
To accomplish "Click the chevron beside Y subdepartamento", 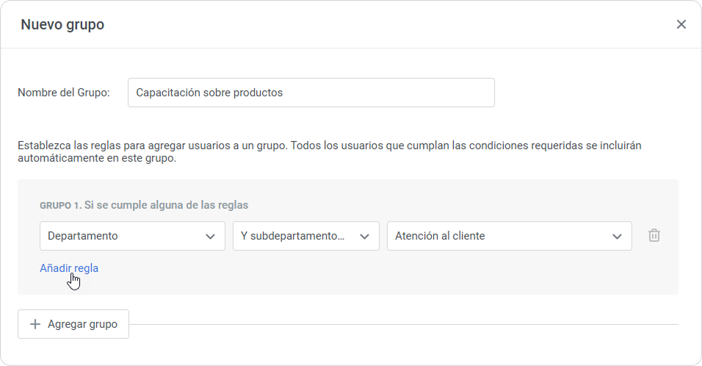I will (364, 236).
